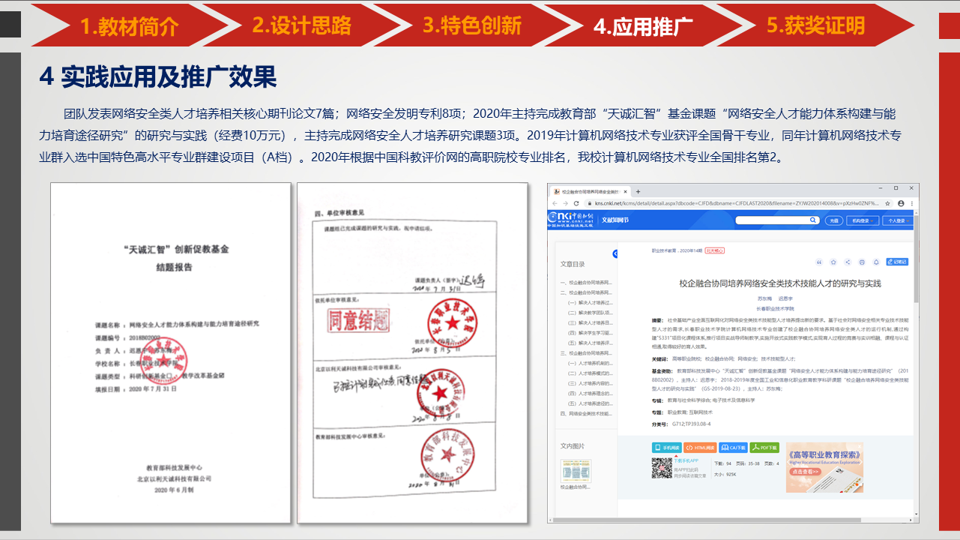Click the 手机阅读 button
960x540 pixels.
click(x=667, y=448)
